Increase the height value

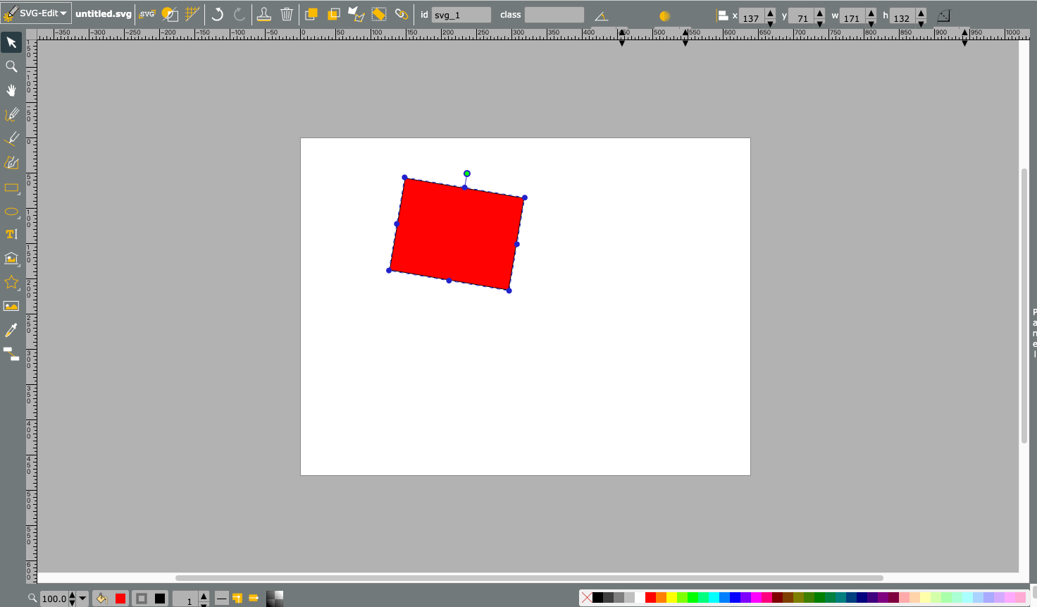pyautogui.click(x=921, y=12)
